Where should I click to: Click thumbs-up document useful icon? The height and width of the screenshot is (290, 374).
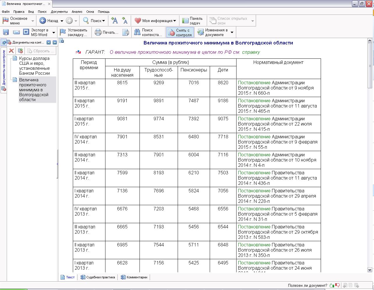[332, 285]
